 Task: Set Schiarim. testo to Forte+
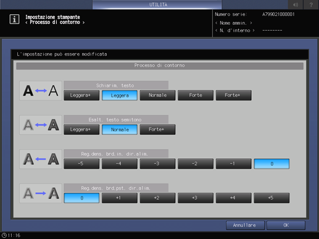[234, 95]
